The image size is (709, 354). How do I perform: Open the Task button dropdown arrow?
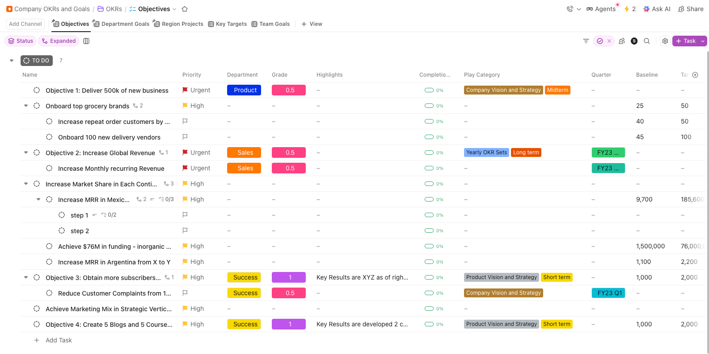pyautogui.click(x=703, y=41)
